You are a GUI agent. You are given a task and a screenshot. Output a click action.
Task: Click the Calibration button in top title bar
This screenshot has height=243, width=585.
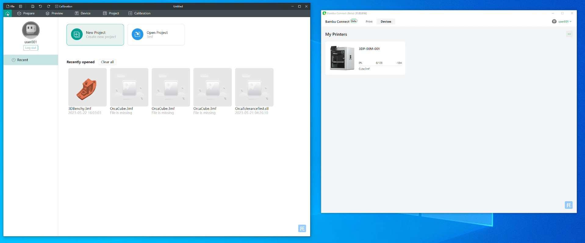click(64, 6)
